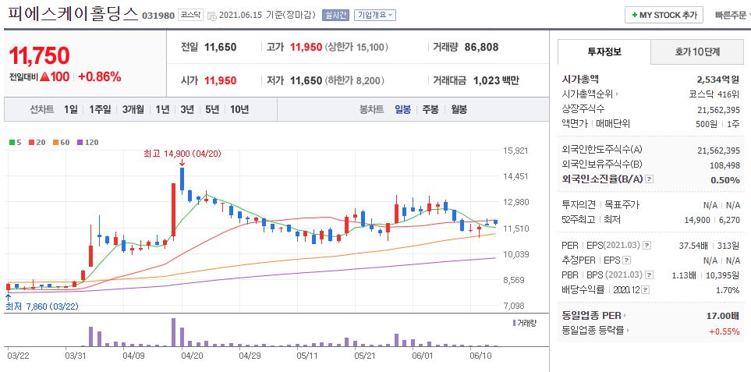Viewport: 751px width, 372px height.
Task: Select the 1주일 line chart period
Action: point(100,110)
